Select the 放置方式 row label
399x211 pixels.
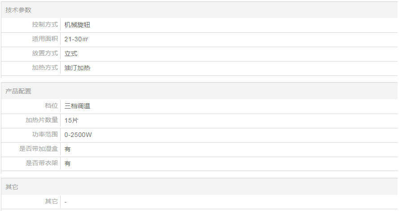pyautogui.click(x=45, y=53)
